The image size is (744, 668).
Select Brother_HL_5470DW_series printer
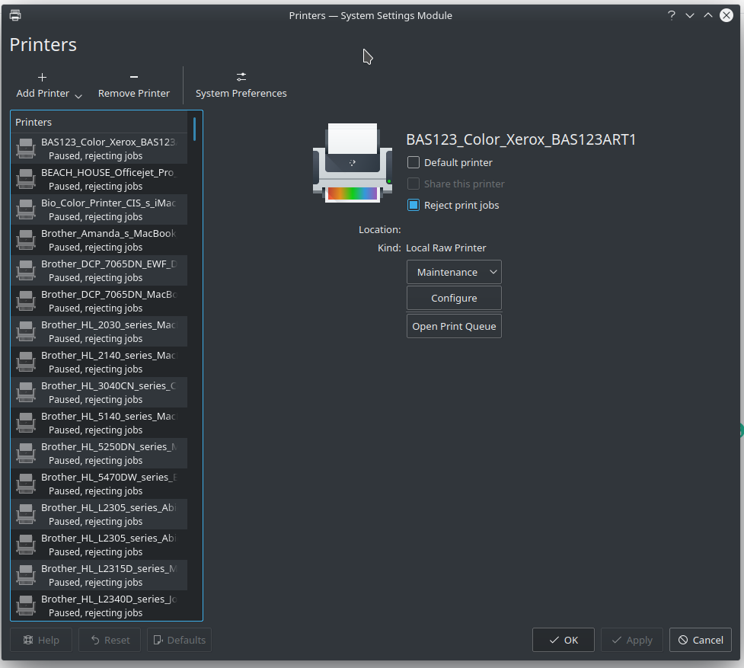point(99,484)
